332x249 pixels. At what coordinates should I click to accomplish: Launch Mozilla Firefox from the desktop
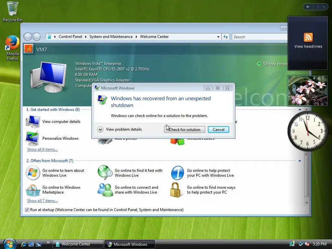(x=12, y=48)
